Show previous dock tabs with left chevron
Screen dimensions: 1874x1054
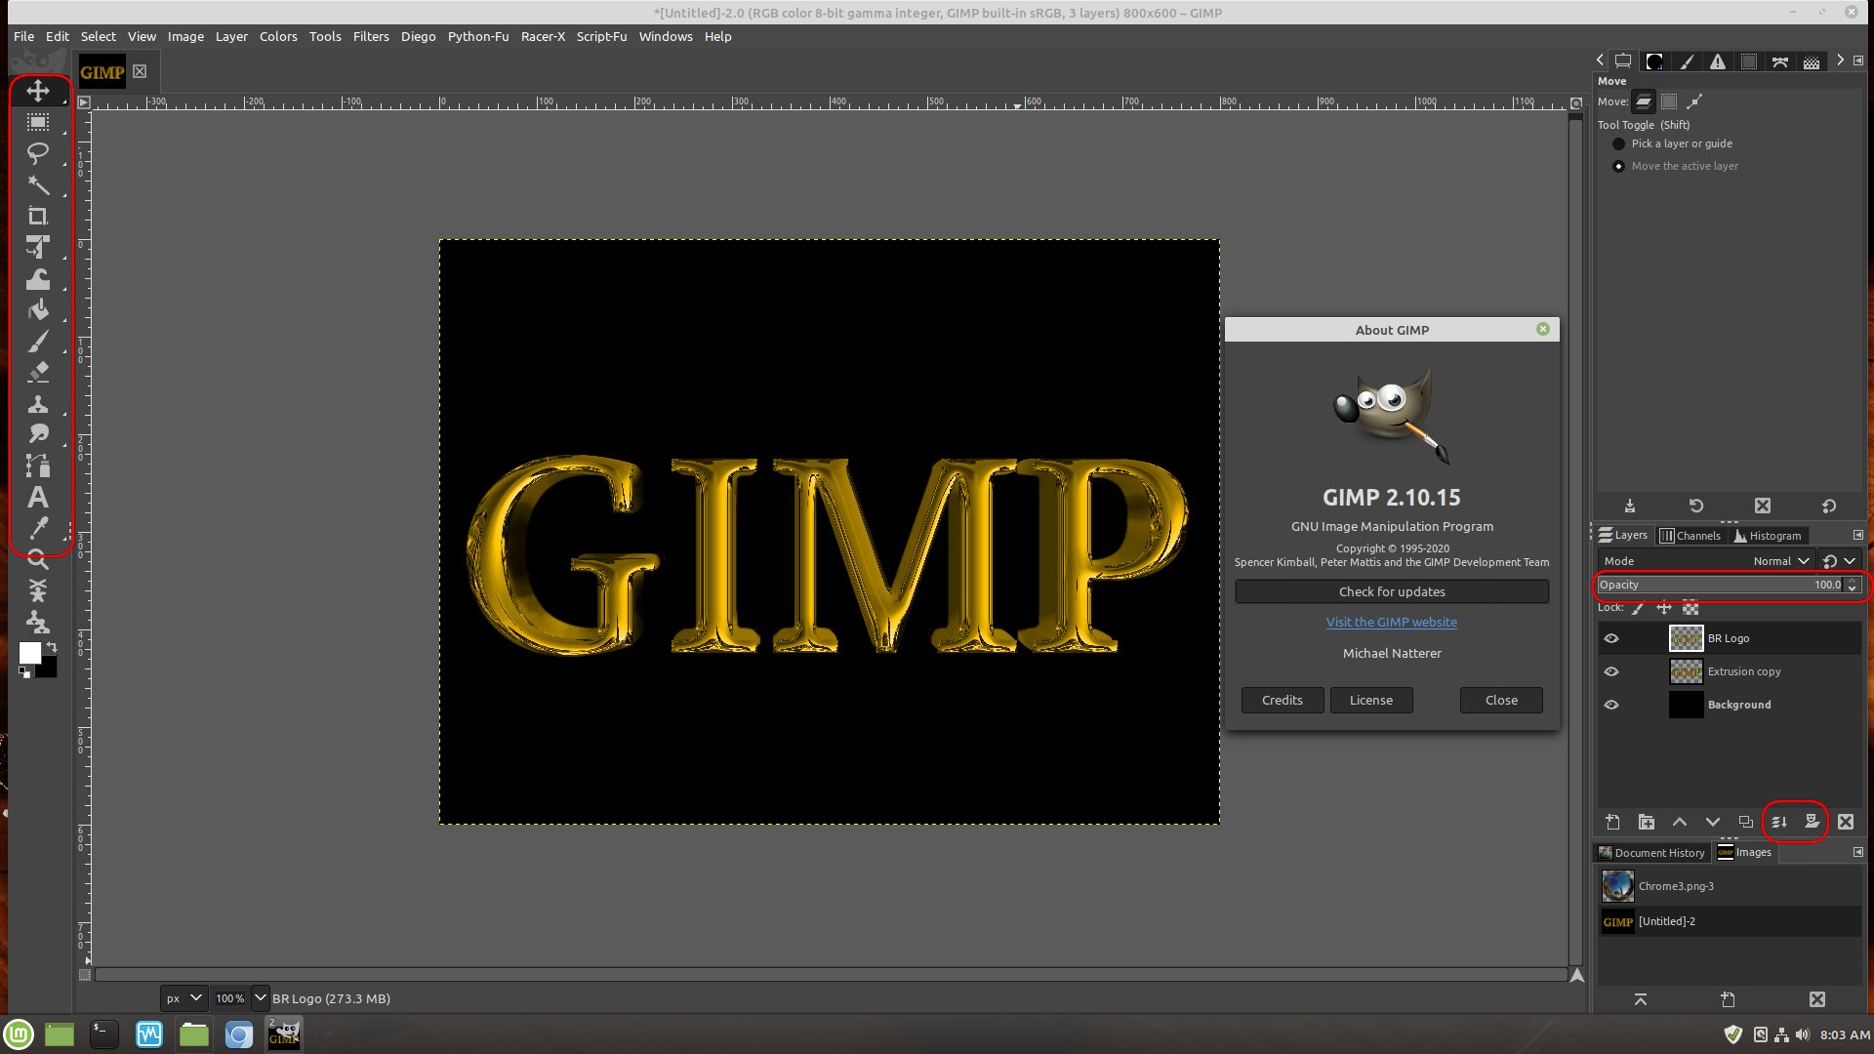(1600, 61)
